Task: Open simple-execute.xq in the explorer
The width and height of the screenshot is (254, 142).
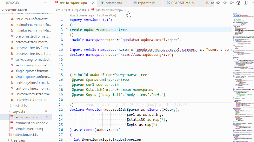Action: (29, 129)
